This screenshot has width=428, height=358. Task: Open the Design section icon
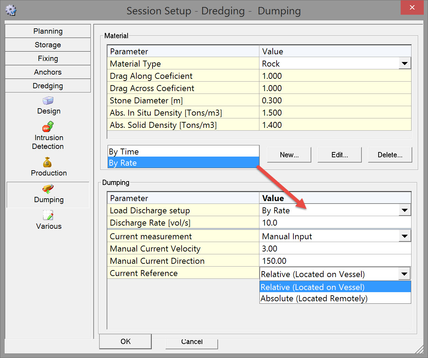[x=48, y=101]
